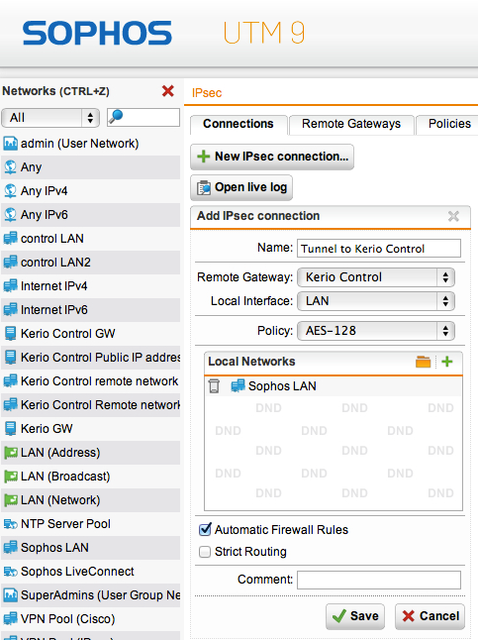Click the globe icon beside Any IPv6

tap(10, 214)
